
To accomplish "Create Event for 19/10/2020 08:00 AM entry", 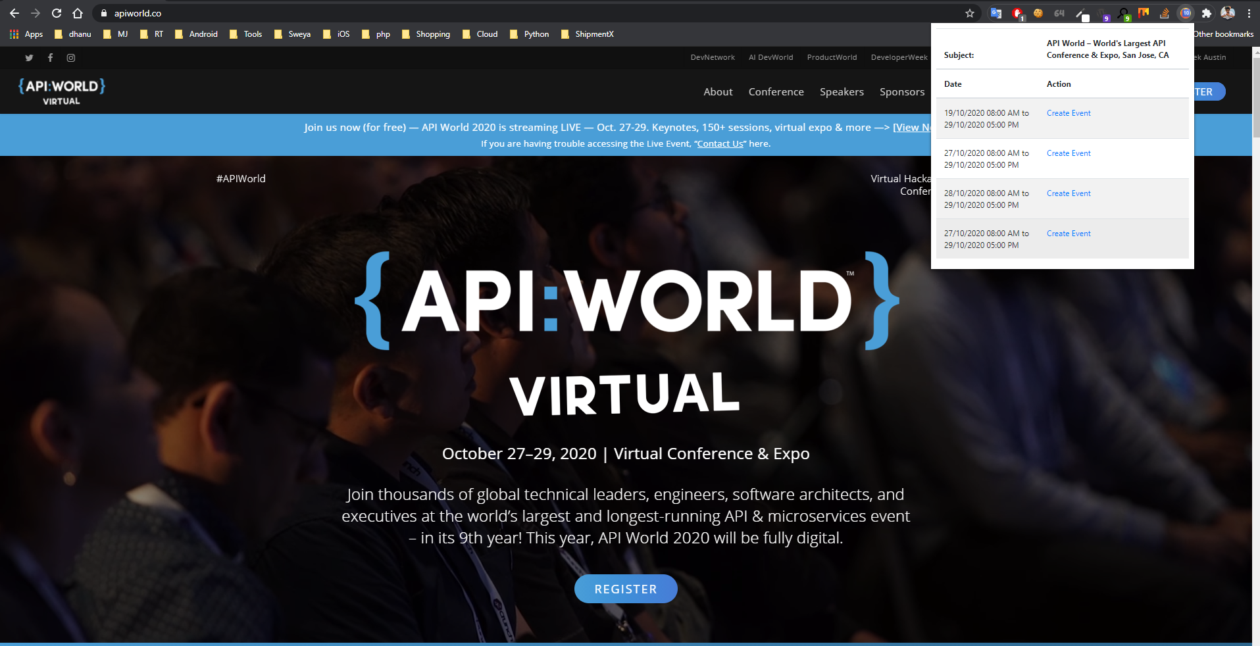I will click(x=1069, y=113).
